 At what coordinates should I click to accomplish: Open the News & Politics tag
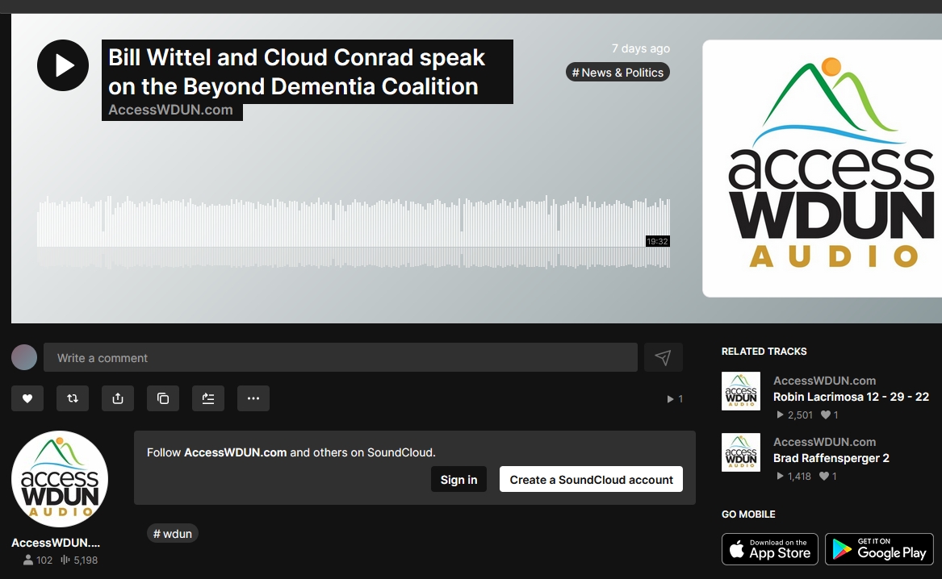tap(618, 73)
